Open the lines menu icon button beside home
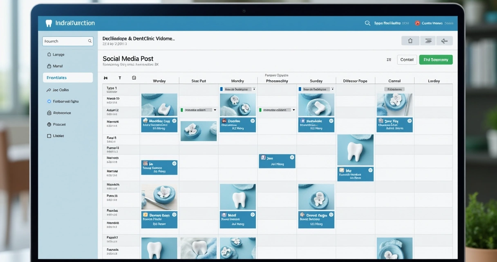 click(428, 41)
